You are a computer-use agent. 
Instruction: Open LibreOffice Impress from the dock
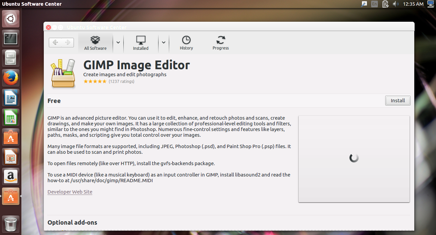11,157
